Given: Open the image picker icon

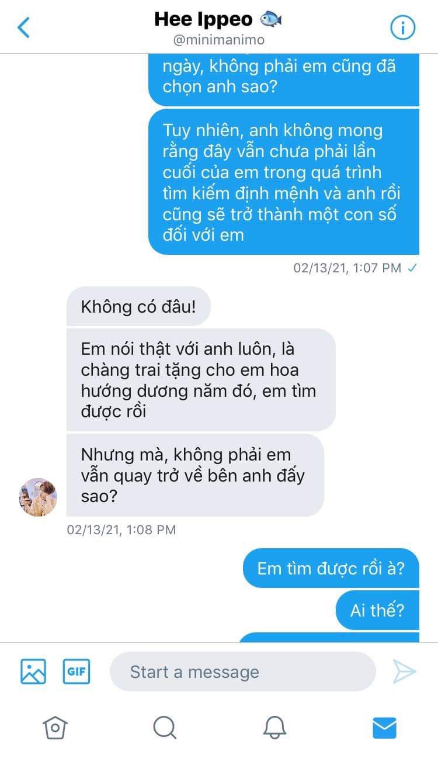Looking at the screenshot, I should point(33,672).
